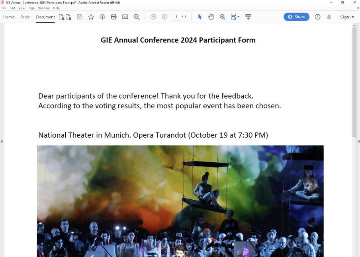Click the zoom in magnifier icon

coord(222,17)
